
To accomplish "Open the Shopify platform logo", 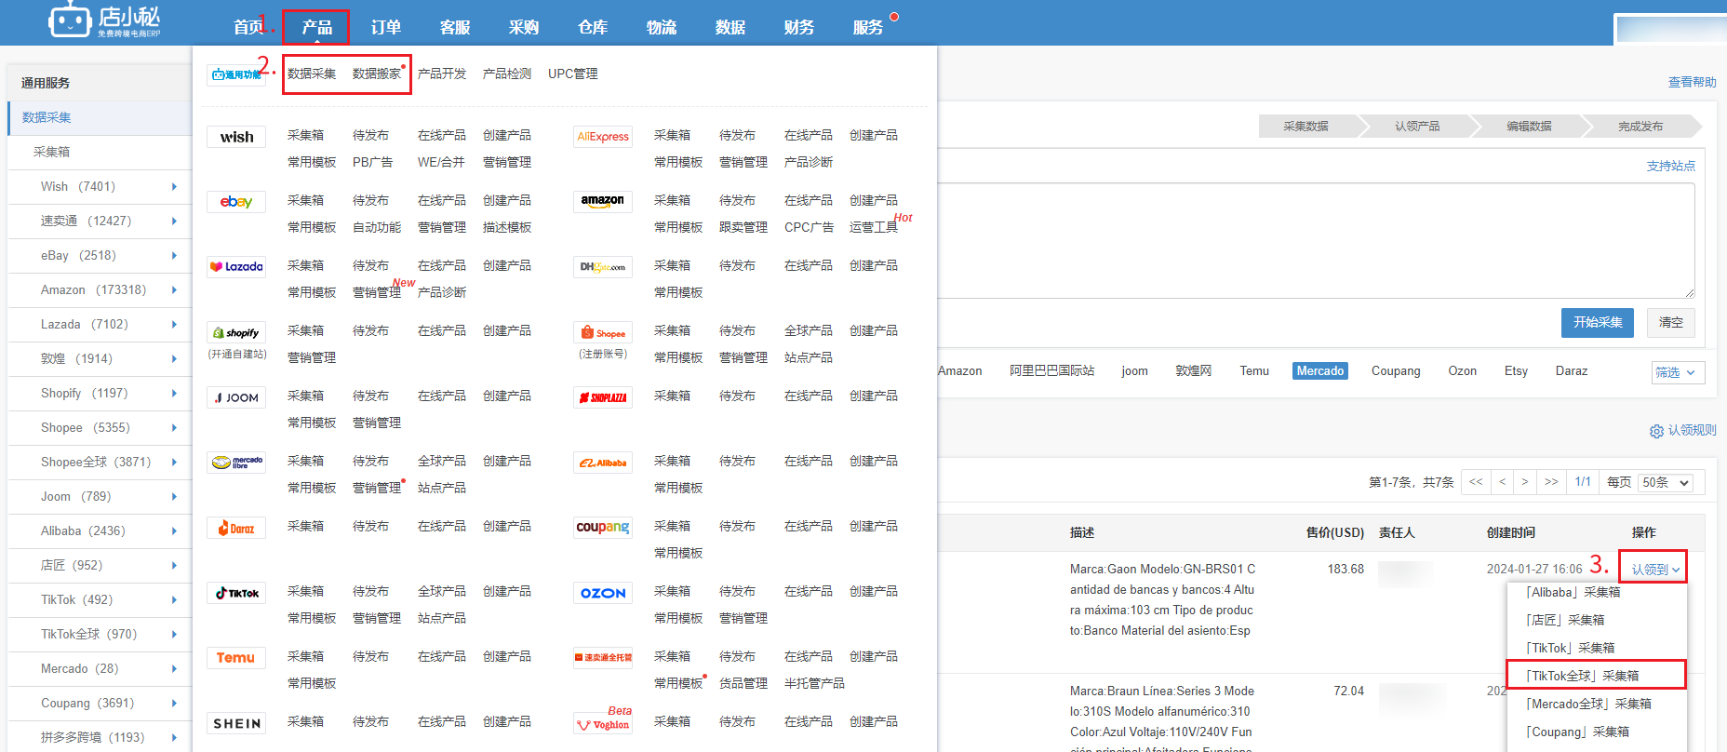I will tap(236, 332).
